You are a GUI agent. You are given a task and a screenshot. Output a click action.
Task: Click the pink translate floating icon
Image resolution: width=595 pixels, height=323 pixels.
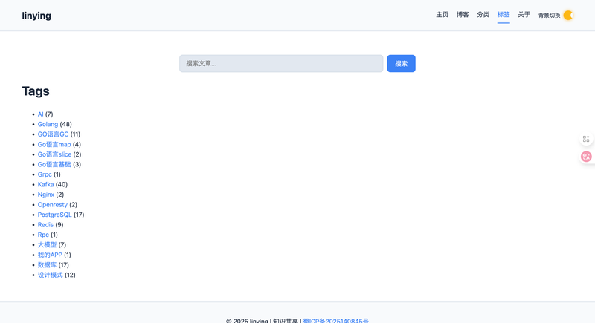(x=586, y=157)
